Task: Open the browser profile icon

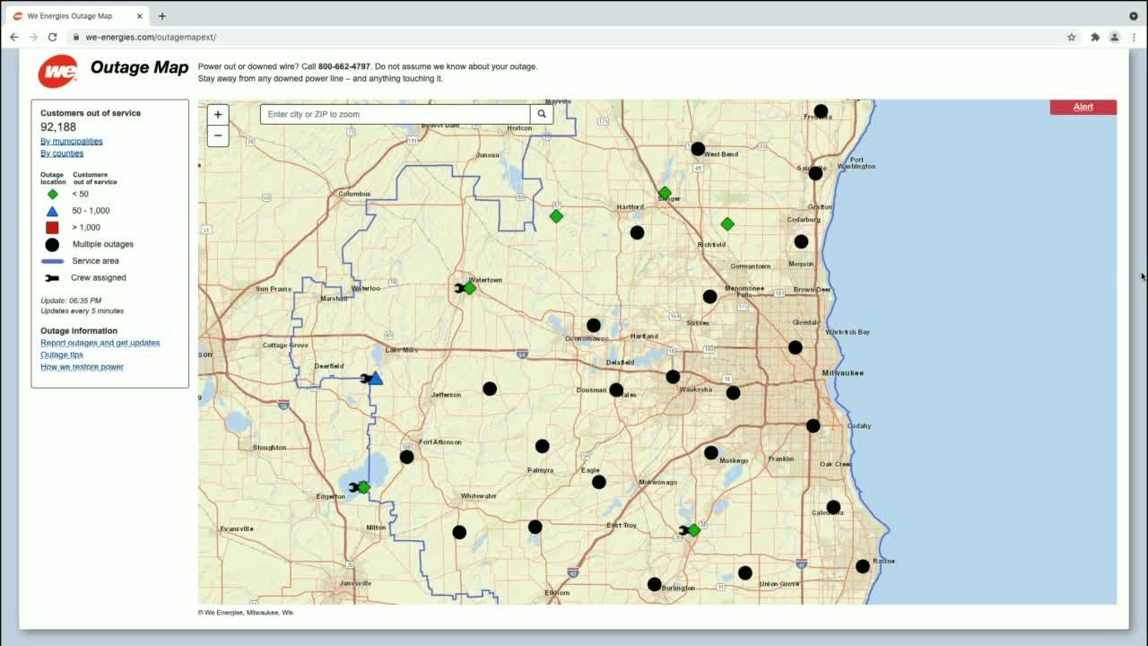Action: 1115,37
